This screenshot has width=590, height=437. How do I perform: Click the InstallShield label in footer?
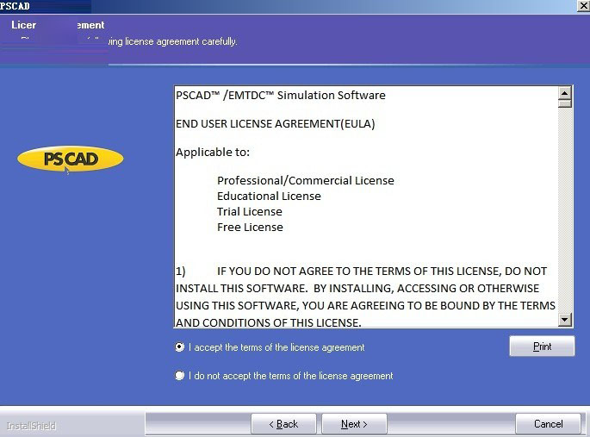point(31,426)
